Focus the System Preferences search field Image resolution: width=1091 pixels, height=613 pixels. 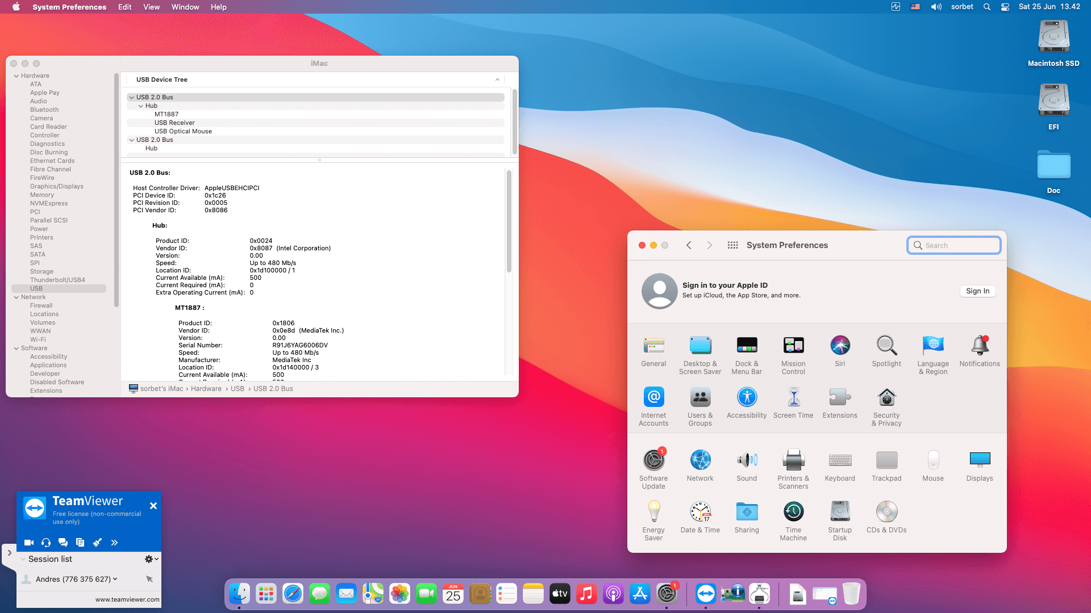(954, 245)
